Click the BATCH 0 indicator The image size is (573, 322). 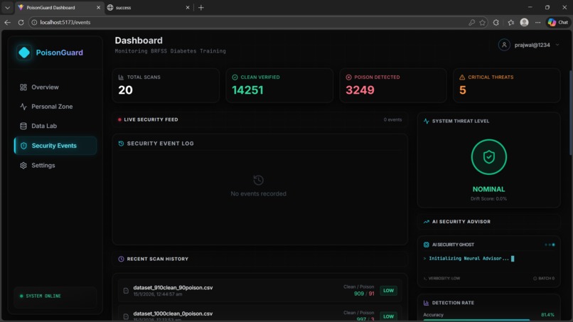[x=544, y=279]
